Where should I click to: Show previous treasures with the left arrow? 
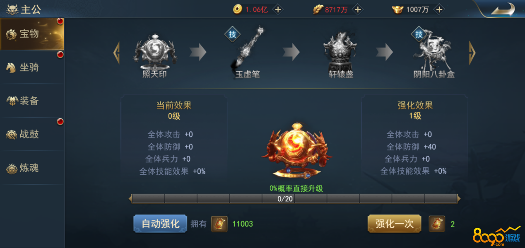point(117,53)
